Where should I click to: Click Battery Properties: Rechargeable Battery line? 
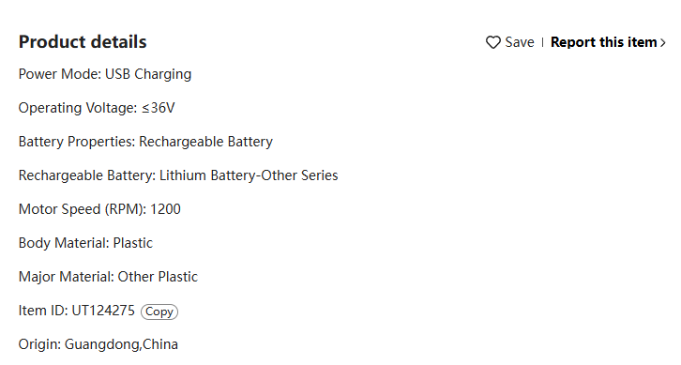(x=145, y=142)
